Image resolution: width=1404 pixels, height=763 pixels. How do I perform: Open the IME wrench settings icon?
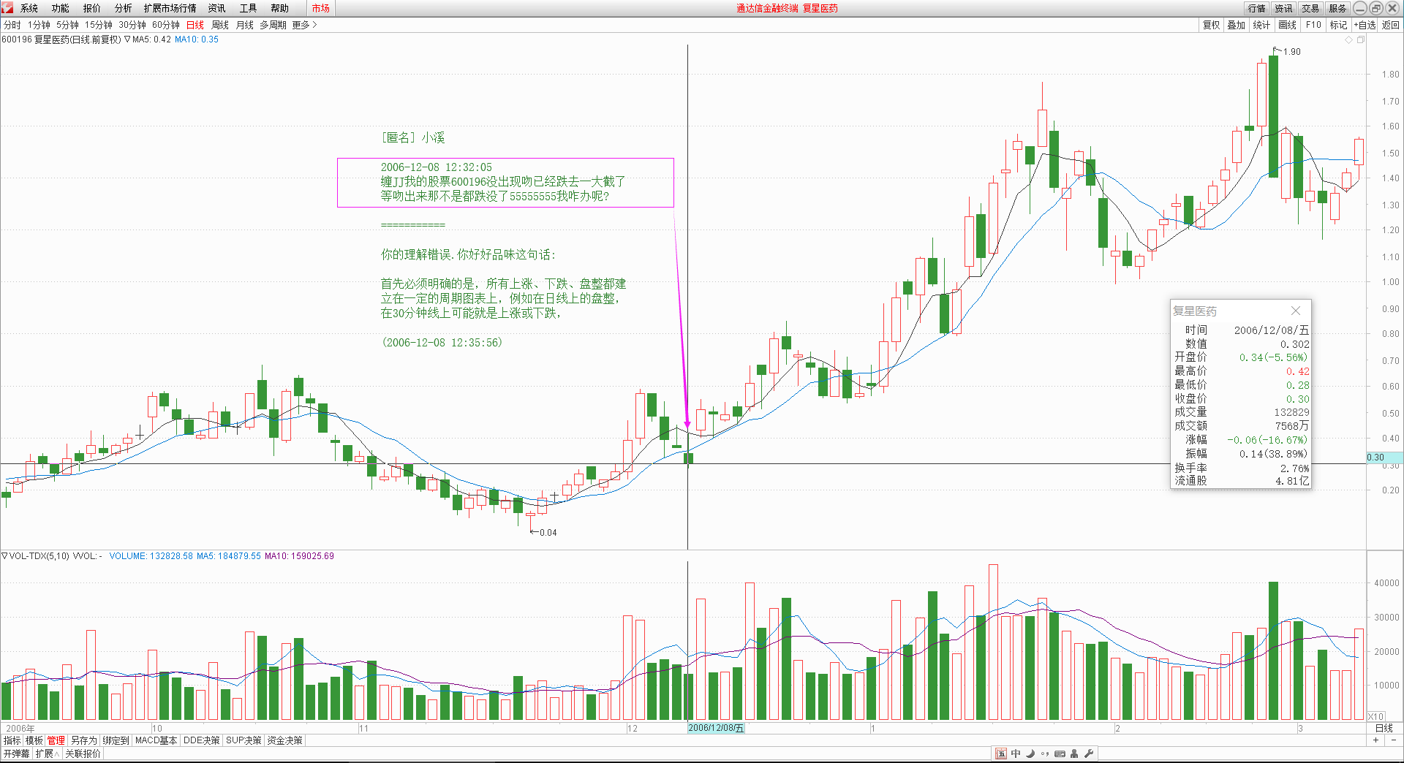click(1089, 753)
